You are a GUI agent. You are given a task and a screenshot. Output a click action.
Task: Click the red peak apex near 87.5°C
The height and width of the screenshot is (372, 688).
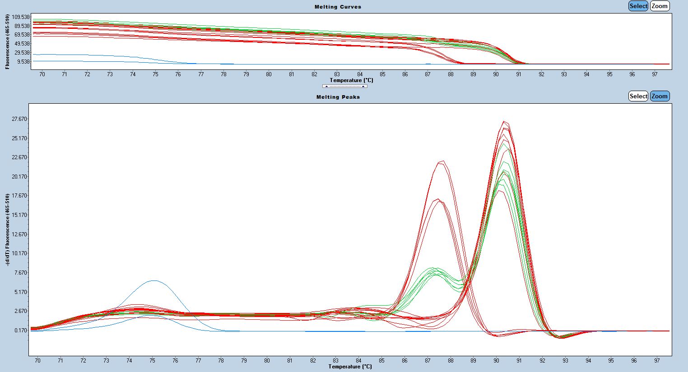coord(441,161)
